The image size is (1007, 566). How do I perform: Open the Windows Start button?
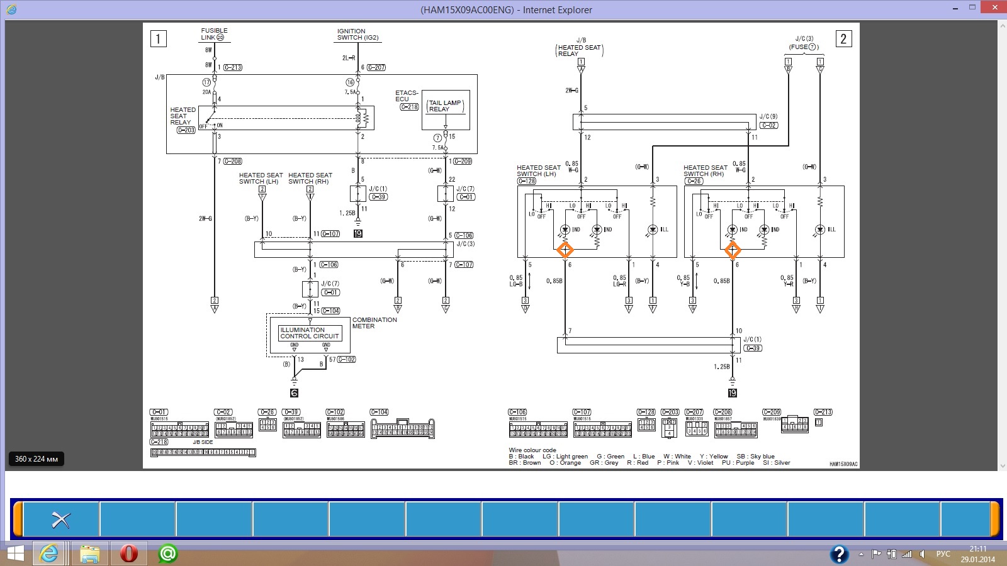[x=15, y=553]
